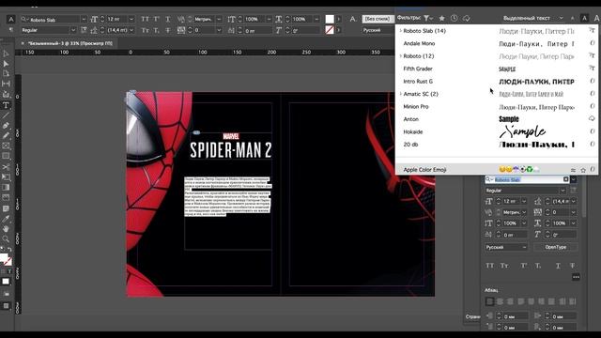Open the 12 pt font size dropdown in control bar
This screenshot has width=601, height=338.
tap(131, 19)
